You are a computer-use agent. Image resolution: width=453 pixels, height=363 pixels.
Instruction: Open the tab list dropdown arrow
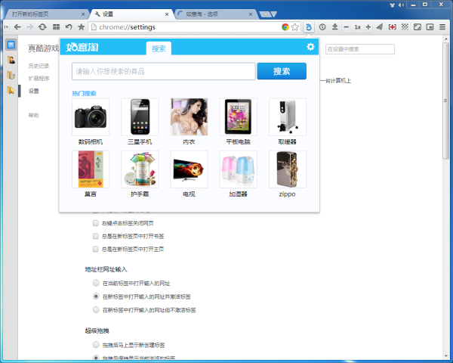coord(274,14)
